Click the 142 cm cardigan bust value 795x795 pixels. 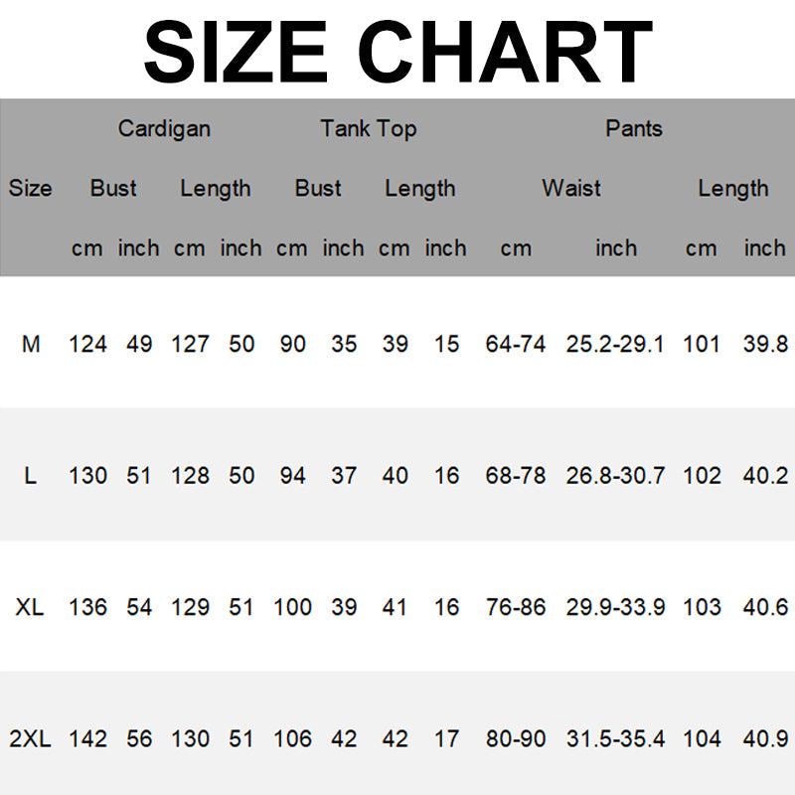(x=87, y=739)
